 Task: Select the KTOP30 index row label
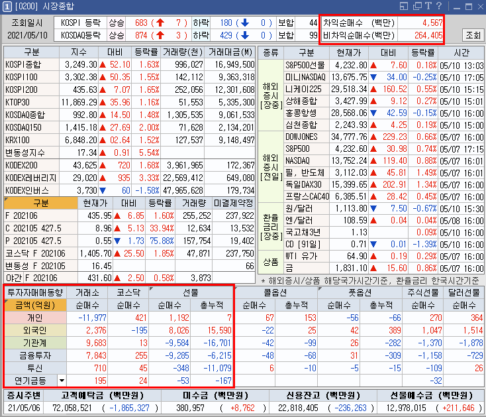pyautogui.click(x=31, y=102)
